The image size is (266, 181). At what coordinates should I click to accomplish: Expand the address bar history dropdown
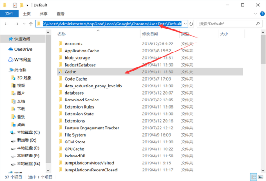[185, 24]
